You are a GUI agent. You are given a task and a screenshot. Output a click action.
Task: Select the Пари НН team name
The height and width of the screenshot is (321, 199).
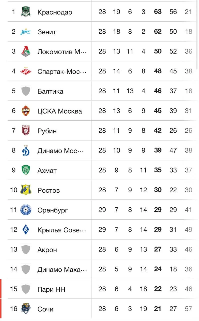[51, 289]
